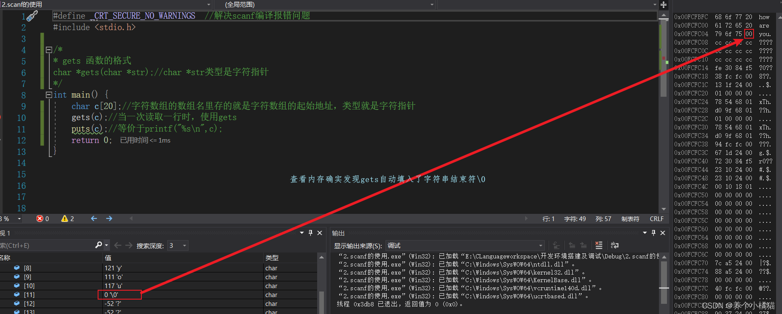The image size is (782, 314).
Task: Click the #include <stdio.h> line
Action: point(94,27)
